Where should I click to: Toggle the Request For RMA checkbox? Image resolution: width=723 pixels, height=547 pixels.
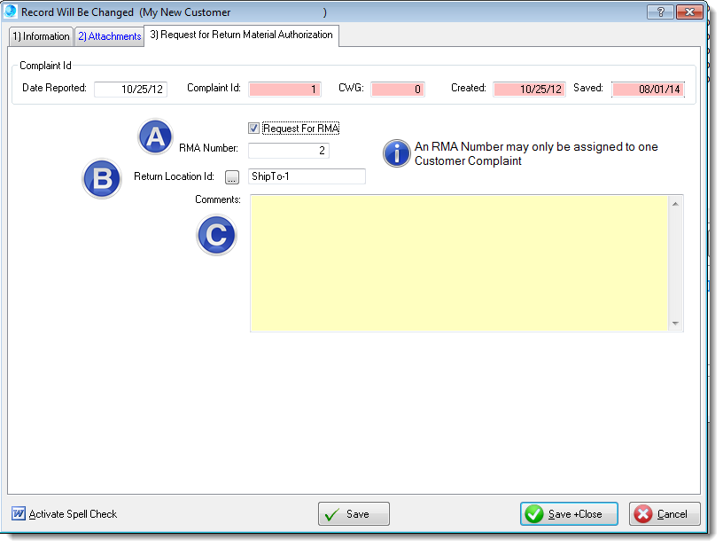pyautogui.click(x=254, y=129)
